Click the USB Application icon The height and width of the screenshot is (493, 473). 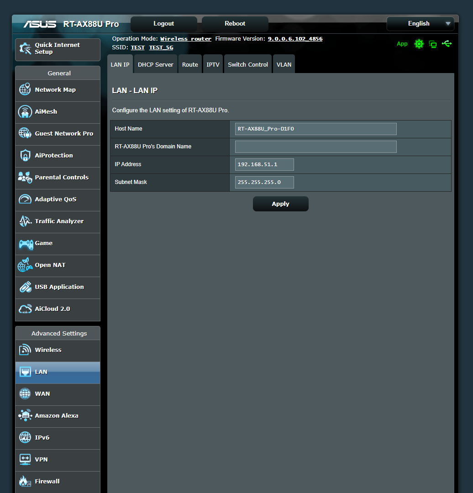[x=25, y=287]
